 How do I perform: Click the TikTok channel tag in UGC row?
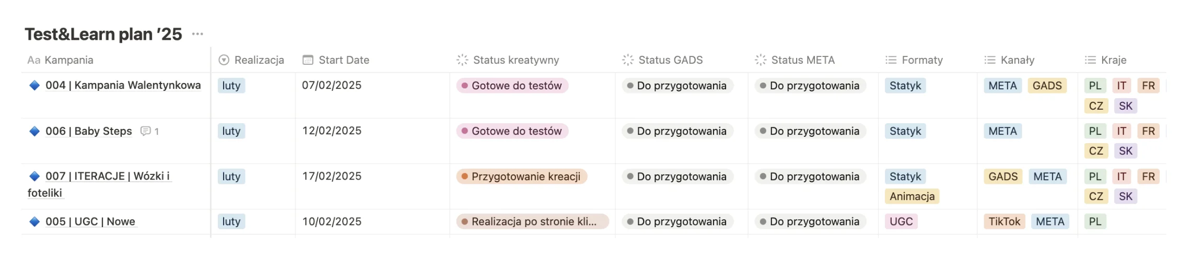(1004, 221)
